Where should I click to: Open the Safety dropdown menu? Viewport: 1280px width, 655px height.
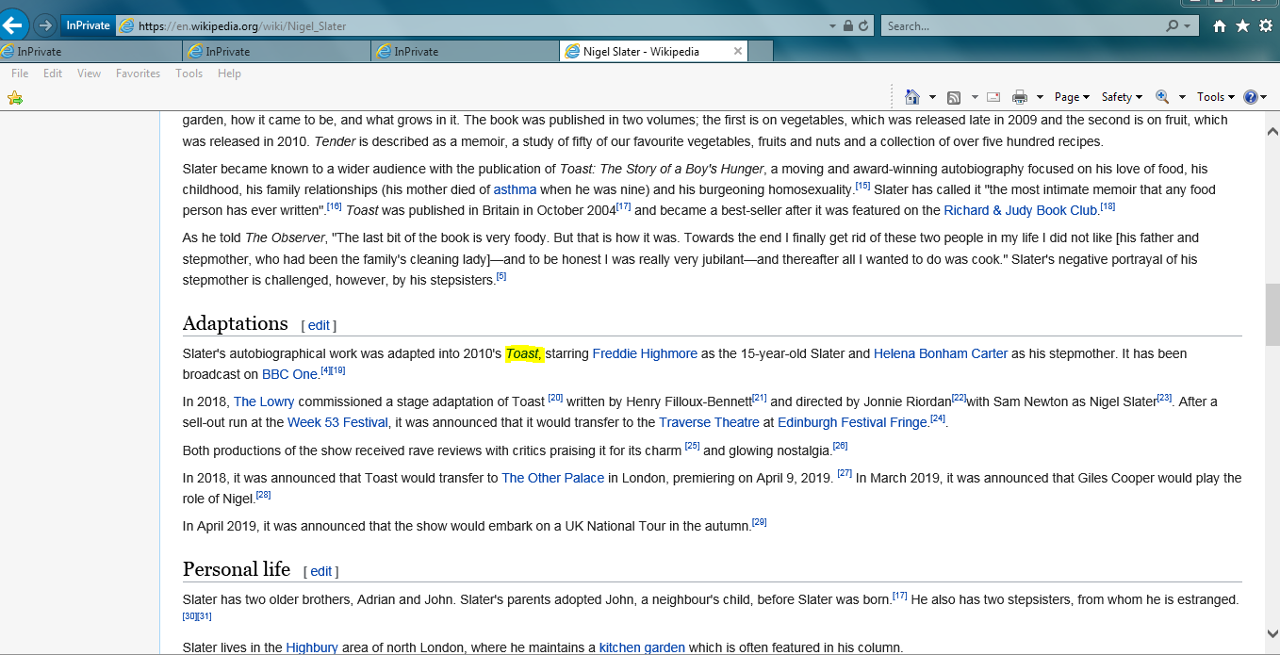(1122, 97)
